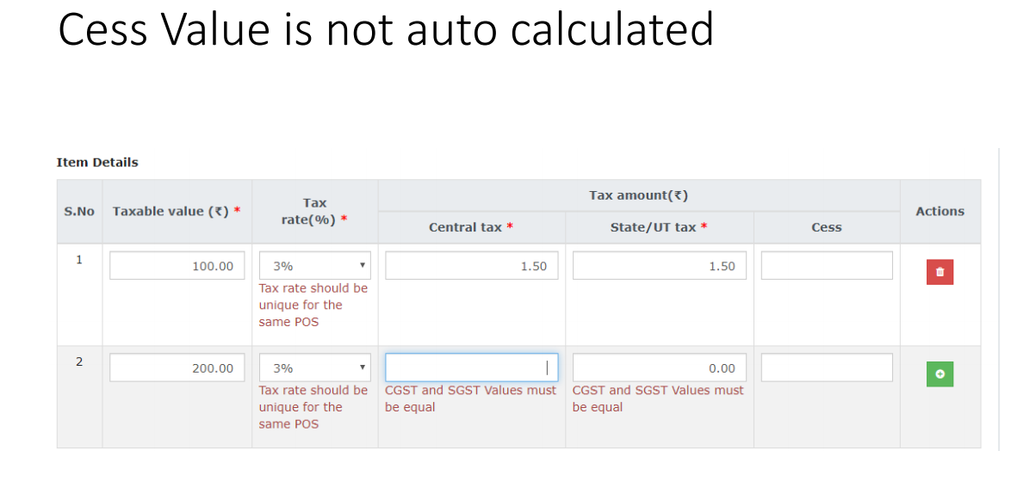1011x494 pixels.
Task: Open Tax rate dropdown in row 1
Action: point(315,265)
